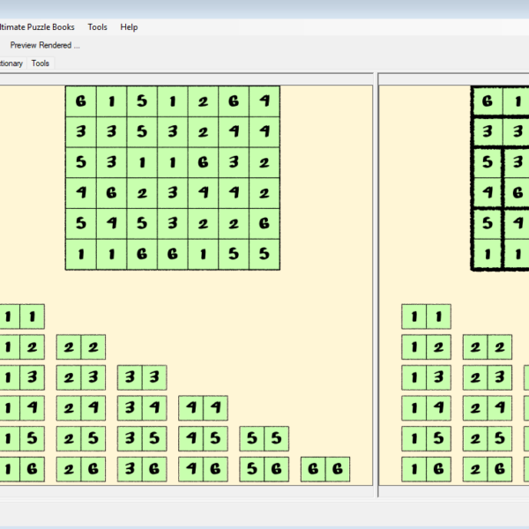Select the 2-5 domino in left panel
The height and width of the screenshot is (529, 529).
[81, 439]
